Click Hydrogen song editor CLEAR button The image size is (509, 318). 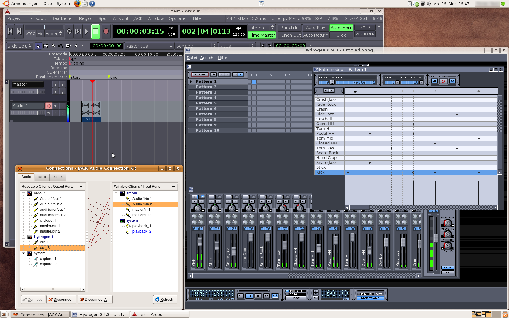(x=200, y=74)
